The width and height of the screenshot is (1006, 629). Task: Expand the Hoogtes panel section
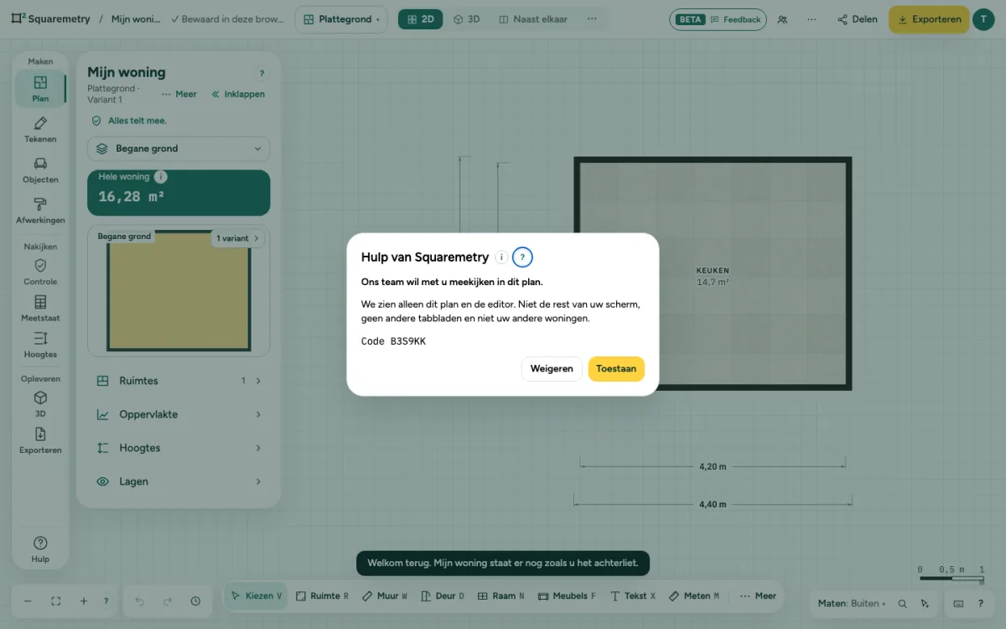click(x=179, y=448)
